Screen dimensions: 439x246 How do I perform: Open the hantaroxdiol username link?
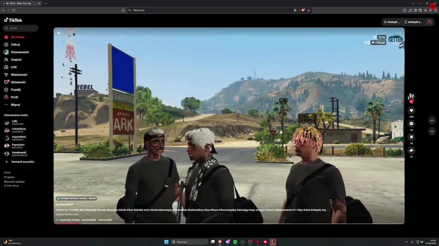pyautogui.click(x=64, y=204)
